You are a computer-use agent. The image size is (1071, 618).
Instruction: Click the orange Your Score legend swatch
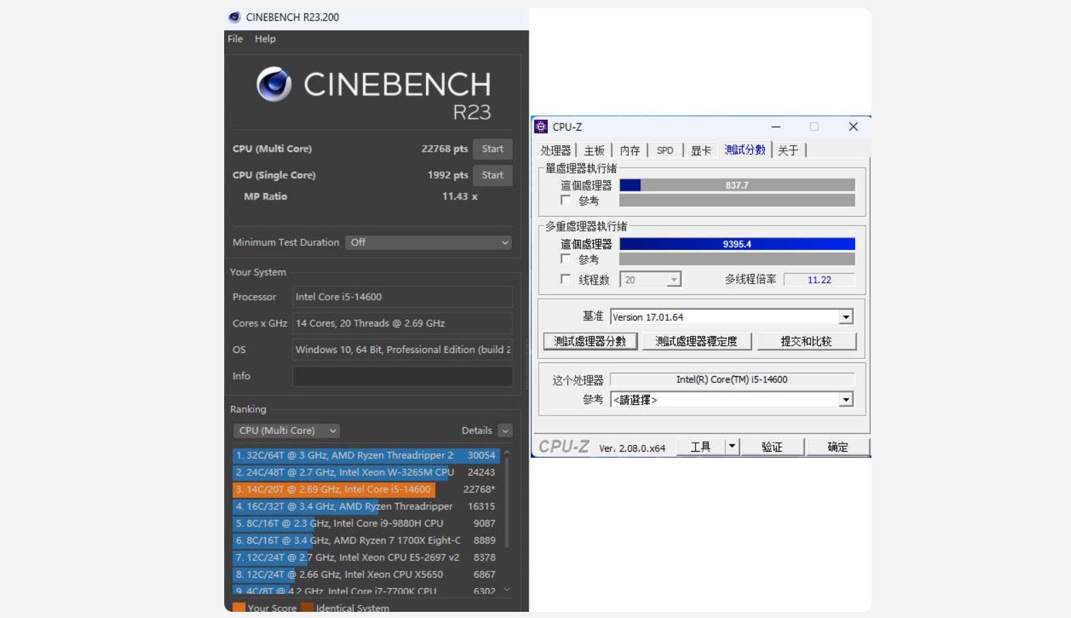tap(238, 608)
